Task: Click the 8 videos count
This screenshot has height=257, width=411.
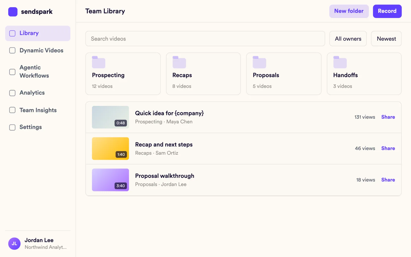Action: point(182,86)
